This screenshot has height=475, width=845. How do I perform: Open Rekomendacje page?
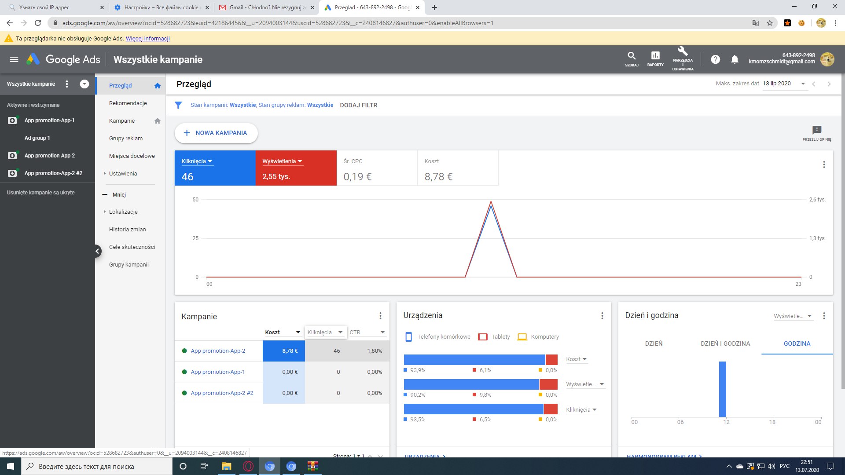128,103
